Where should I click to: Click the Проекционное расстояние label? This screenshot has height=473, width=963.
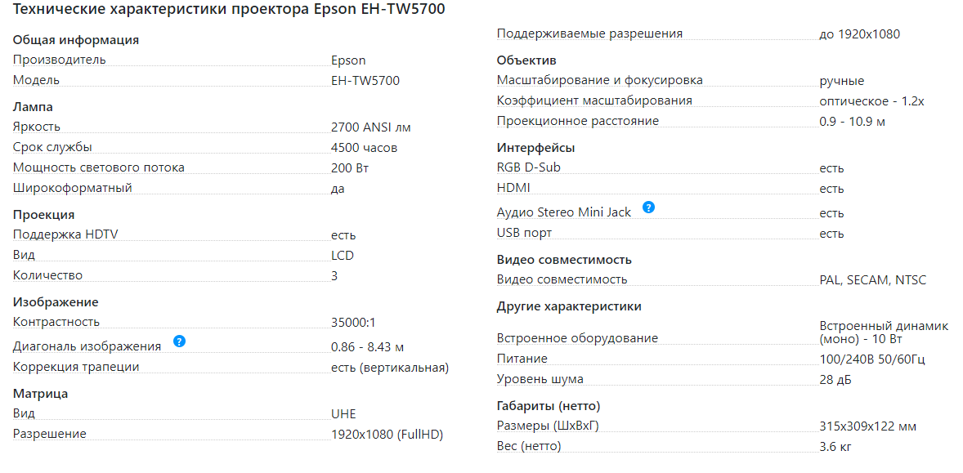(578, 122)
